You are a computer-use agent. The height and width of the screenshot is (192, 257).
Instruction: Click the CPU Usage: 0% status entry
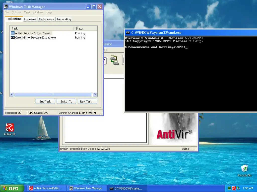tap(38, 113)
